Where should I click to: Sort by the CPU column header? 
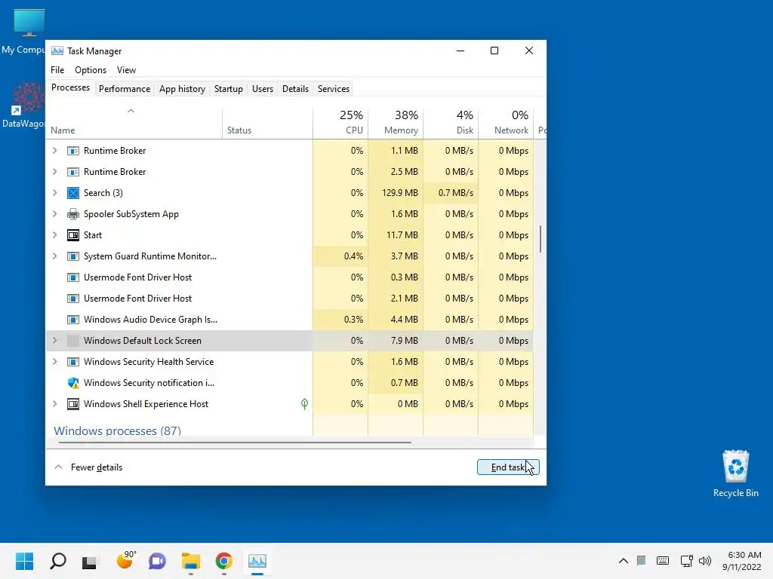click(x=340, y=122)
